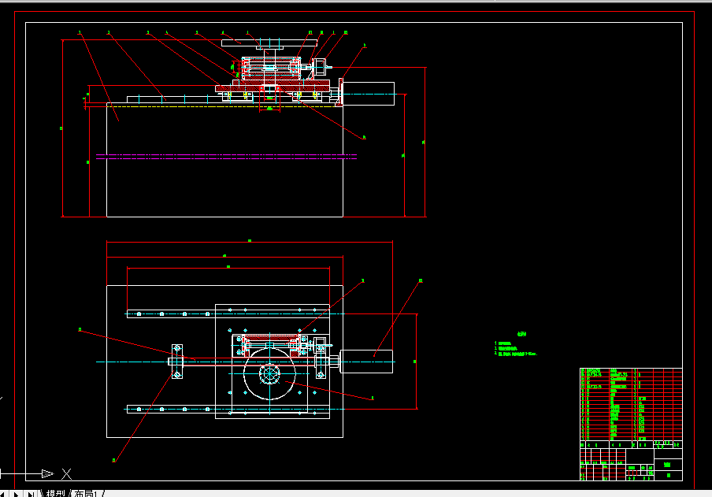The image size is (712, 497).
Task: Click the previous layout tab arrow
Action: pos(3,494)
